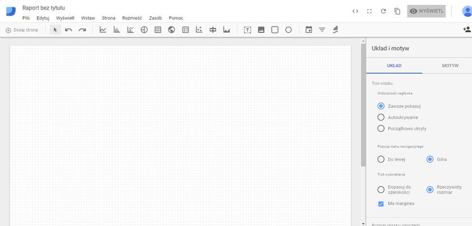Image resolution: width=472 pixels, height=226 pixels.
Task: Set navigation position Do lewej
Action: (x=381, y=159)
